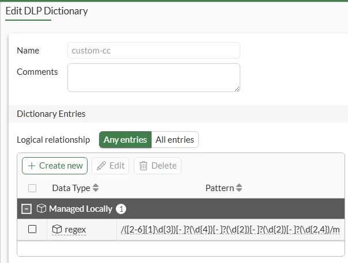Click the Delete entry button
Viewport: 348px width, 263px height.
point(157,166)
